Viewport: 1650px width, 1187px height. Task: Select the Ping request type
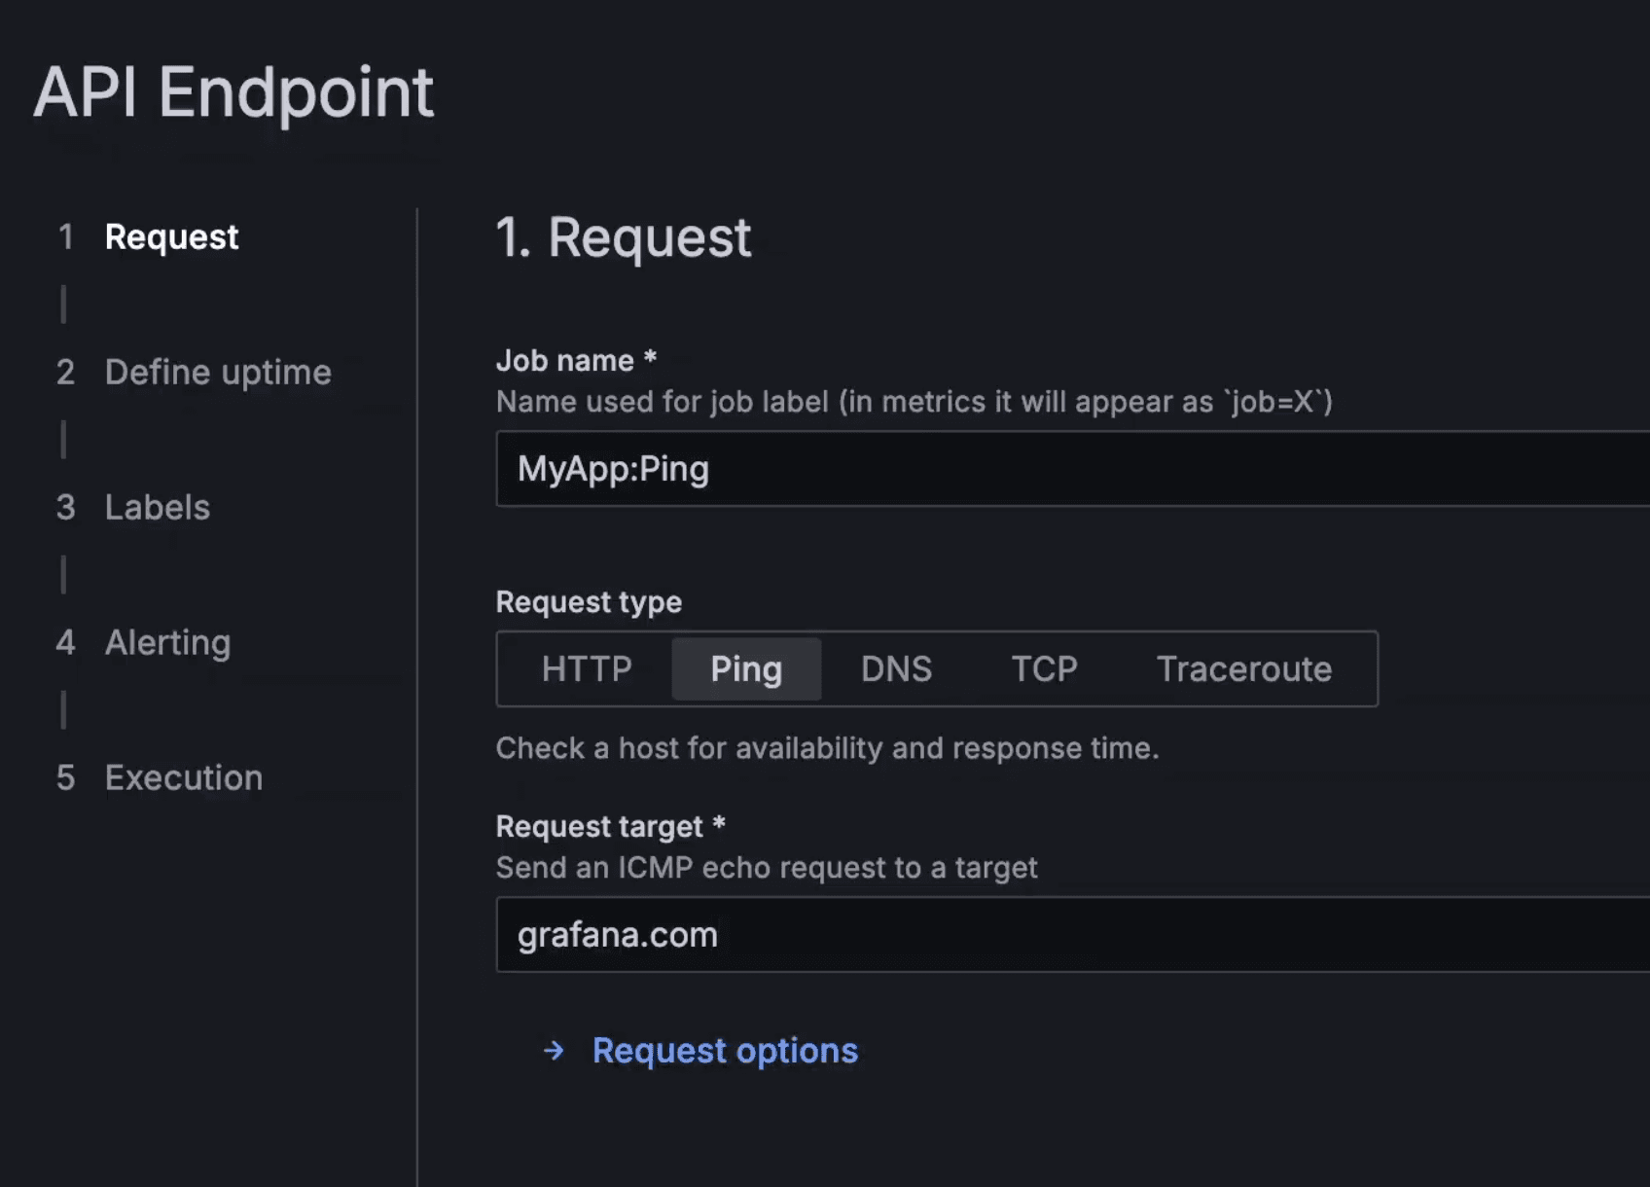(746, 668)
